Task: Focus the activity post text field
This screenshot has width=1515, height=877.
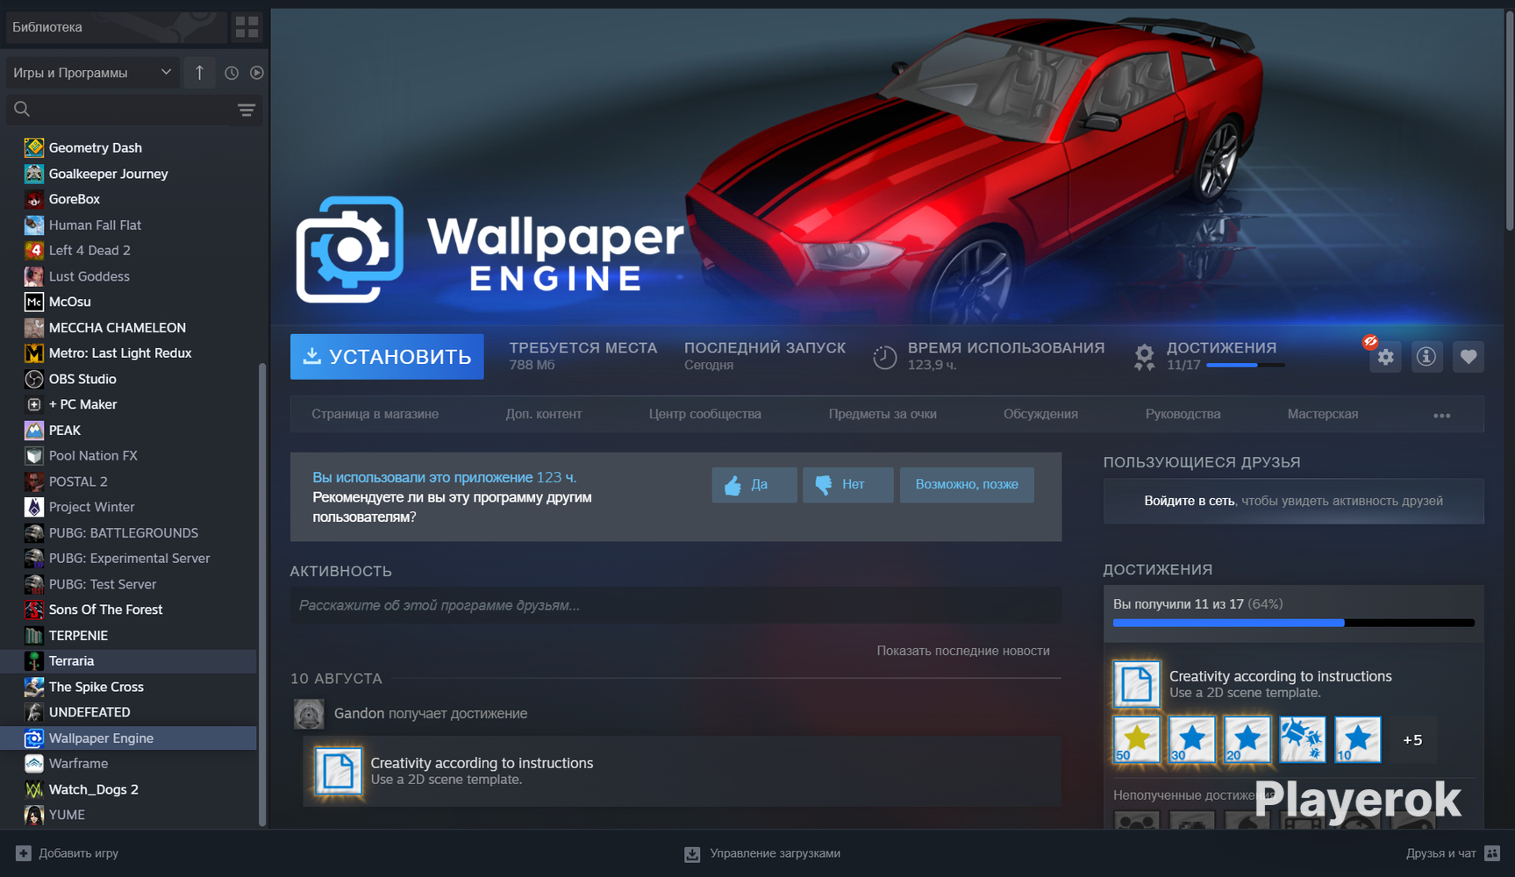Action: click(675, 605)
